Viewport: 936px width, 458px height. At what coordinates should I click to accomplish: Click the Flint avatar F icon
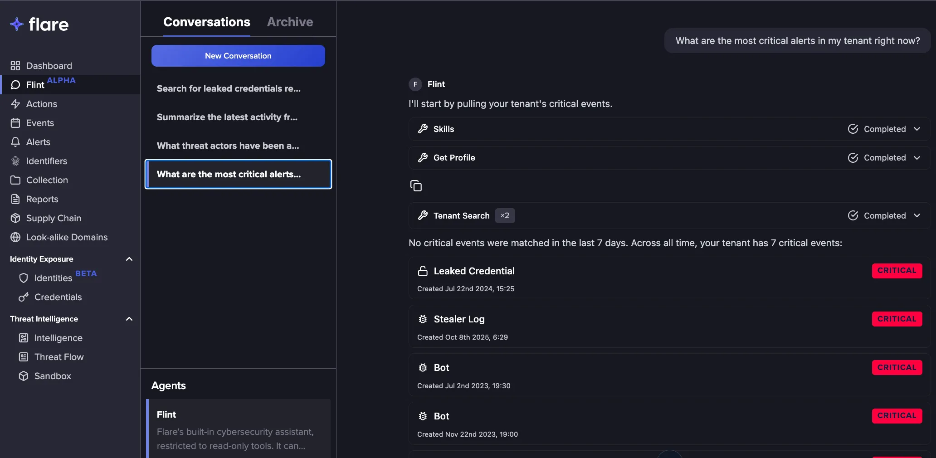click(415, 84)
